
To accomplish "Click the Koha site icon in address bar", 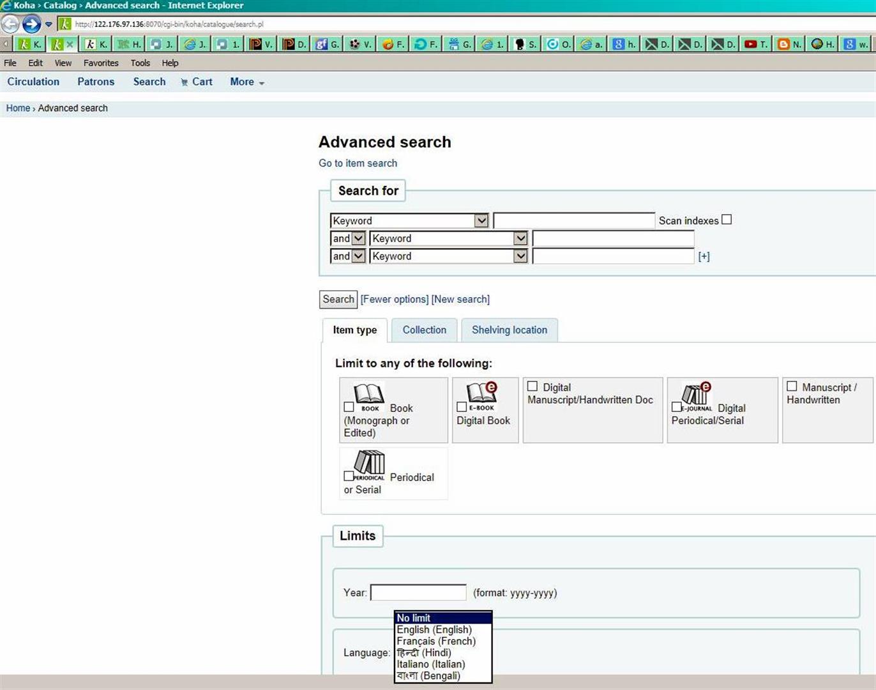I will [x=65, y=24].
